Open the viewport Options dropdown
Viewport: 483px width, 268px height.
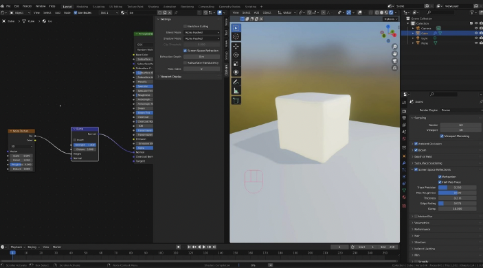(x=390, y=19)
